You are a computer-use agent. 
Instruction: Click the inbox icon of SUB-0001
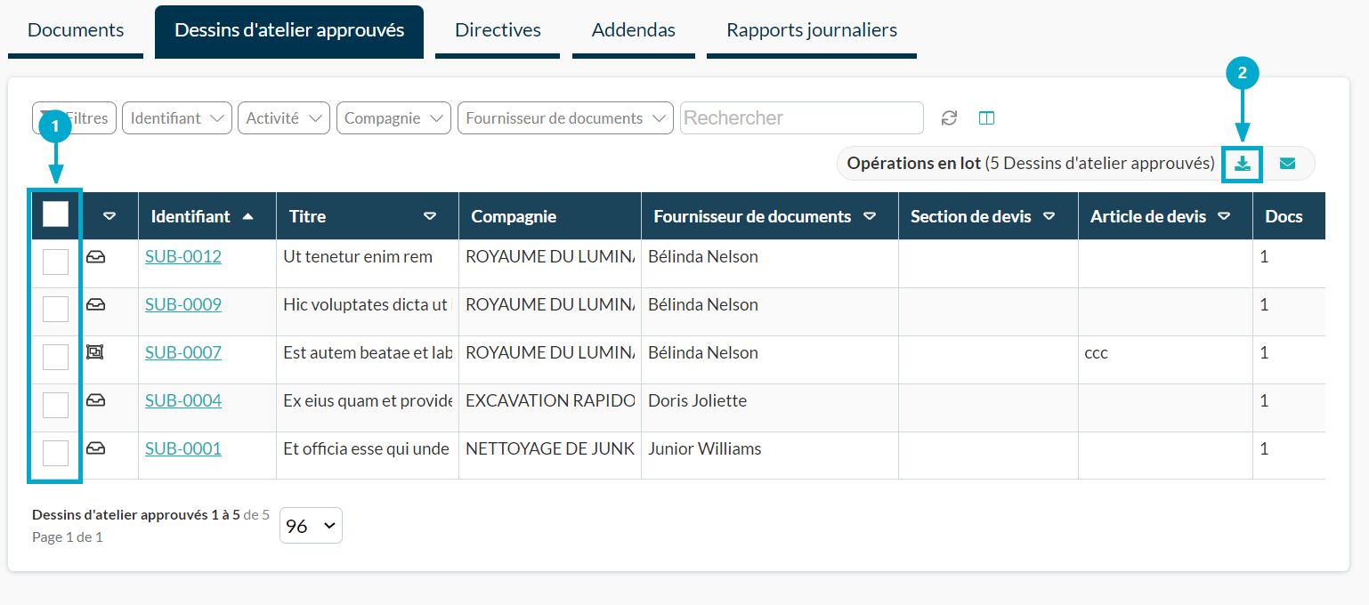point(95,448)
